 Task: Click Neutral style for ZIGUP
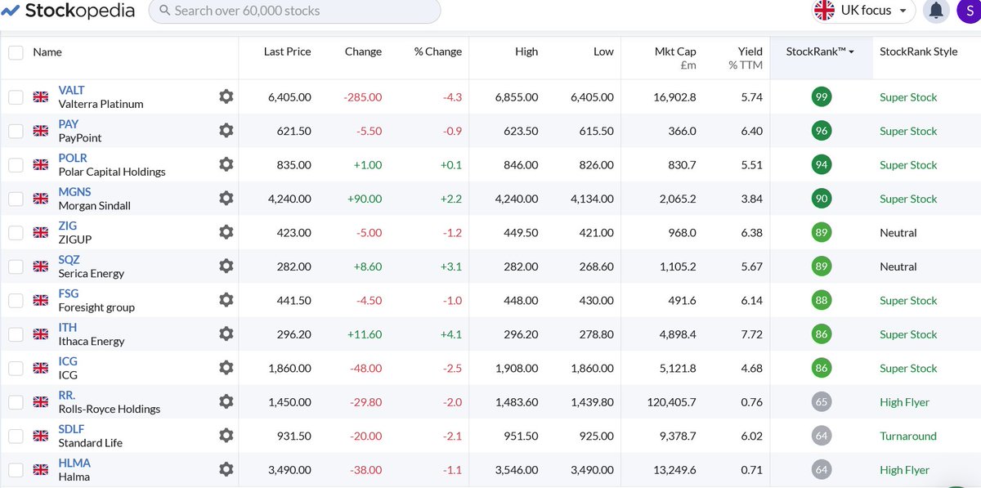tap(898, 233)
